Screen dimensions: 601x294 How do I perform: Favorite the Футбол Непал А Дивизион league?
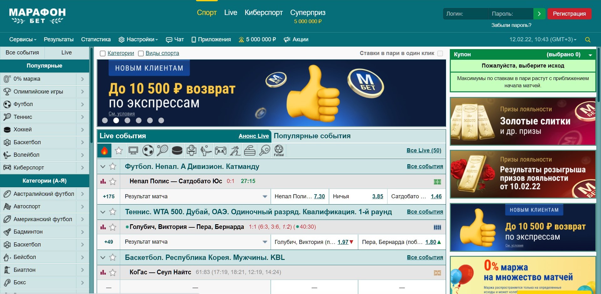click(113, 167)
